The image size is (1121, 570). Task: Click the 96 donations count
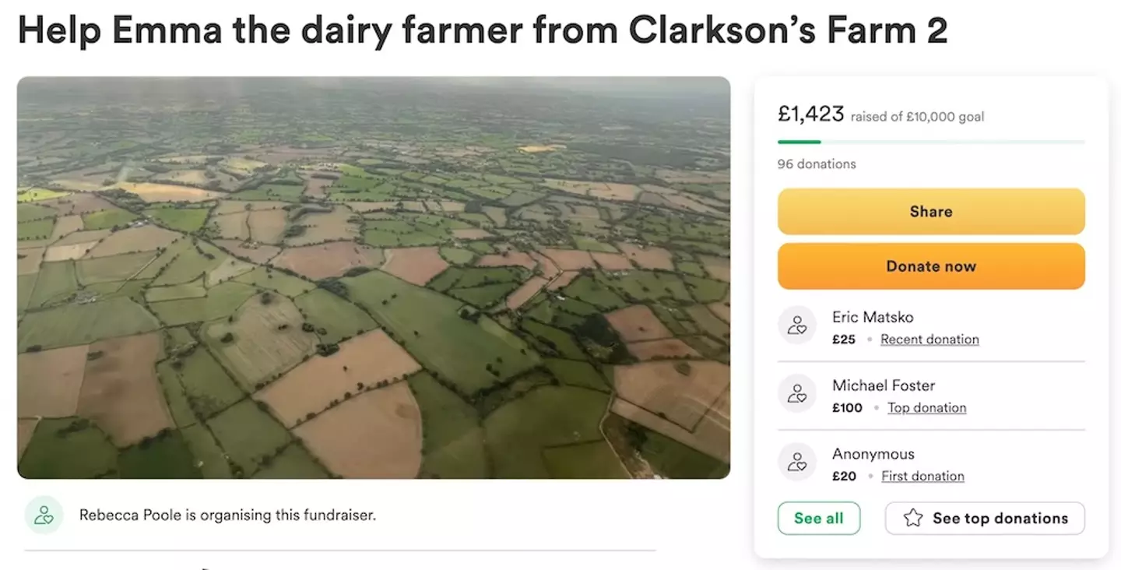point(817,164)
